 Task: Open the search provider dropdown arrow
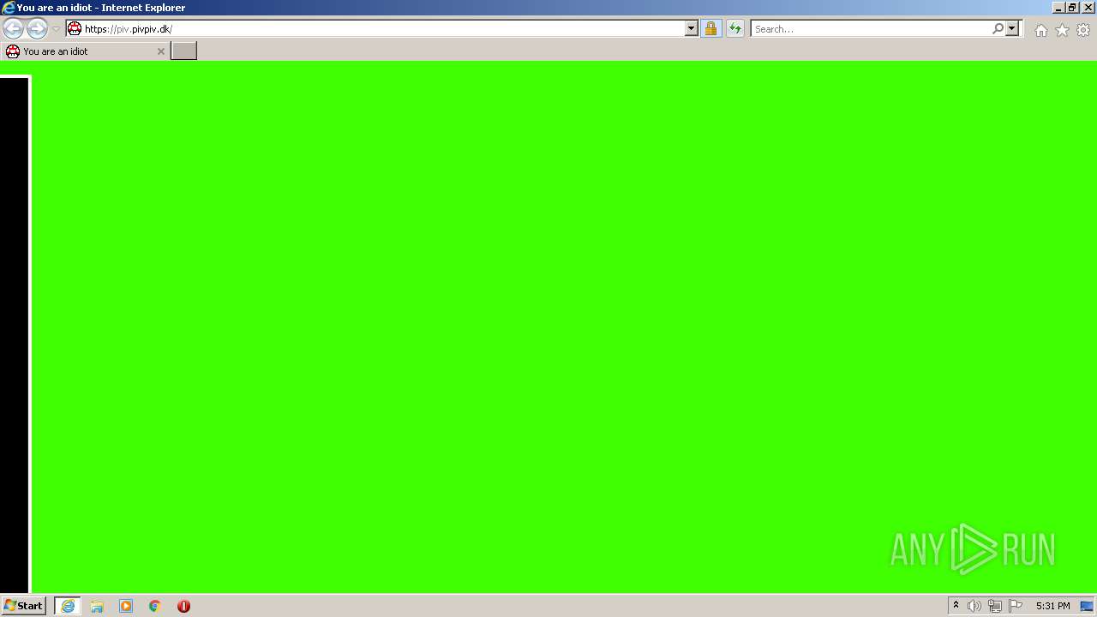[1012, 28]
